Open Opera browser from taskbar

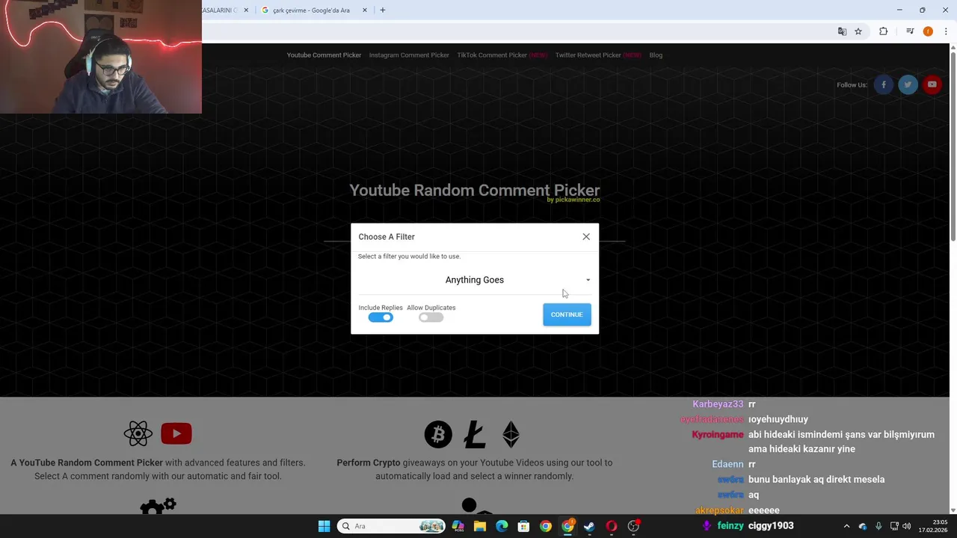coord(612,526)
